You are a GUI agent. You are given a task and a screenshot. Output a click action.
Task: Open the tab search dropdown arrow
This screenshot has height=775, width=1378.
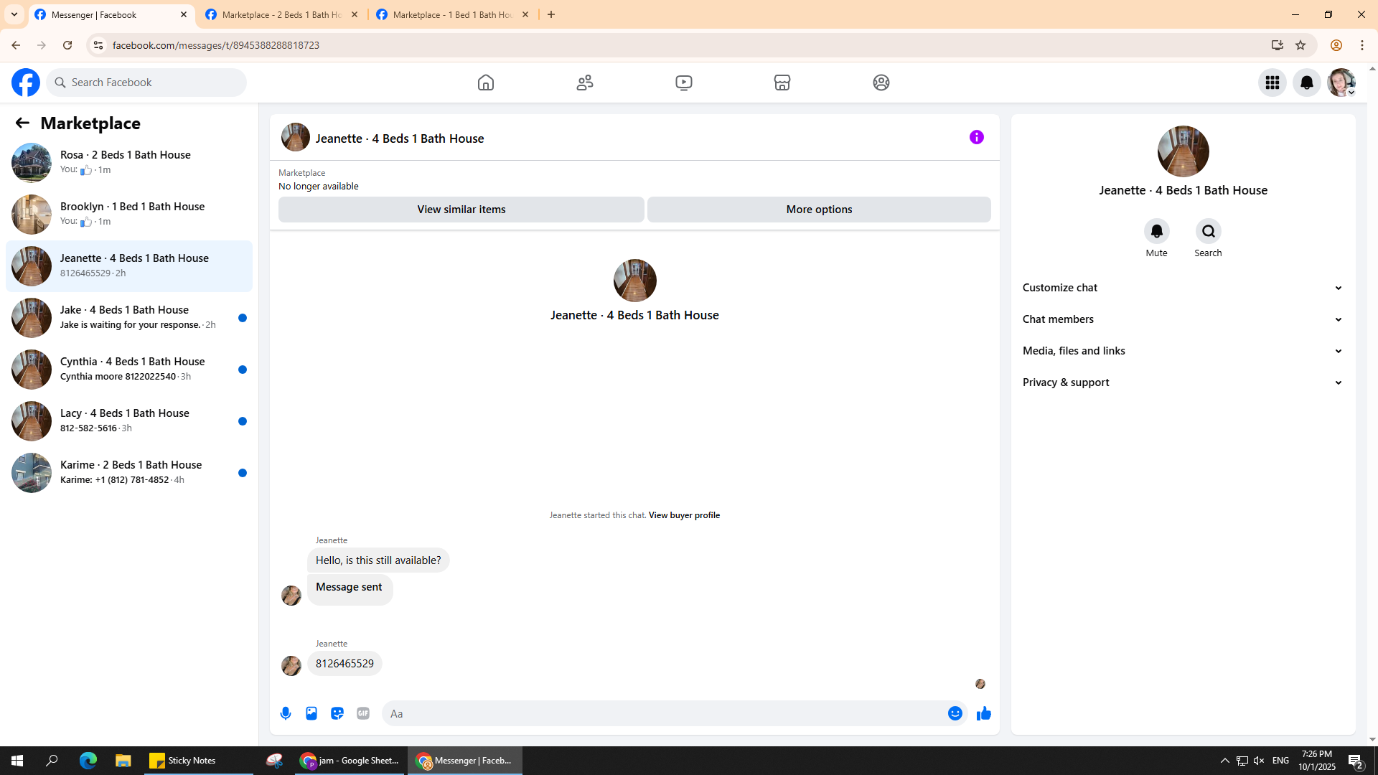pos(14,14)
